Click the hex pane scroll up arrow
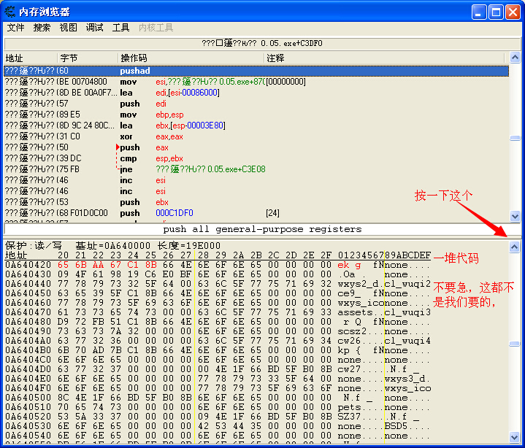Screen dimensions: 525x448 (514, 247)
